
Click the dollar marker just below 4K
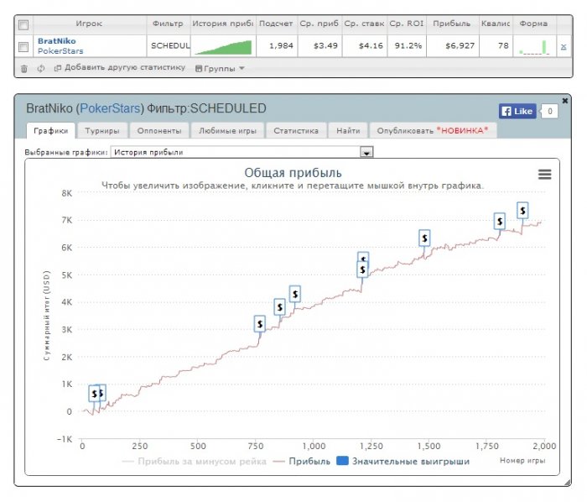point(279,307)
